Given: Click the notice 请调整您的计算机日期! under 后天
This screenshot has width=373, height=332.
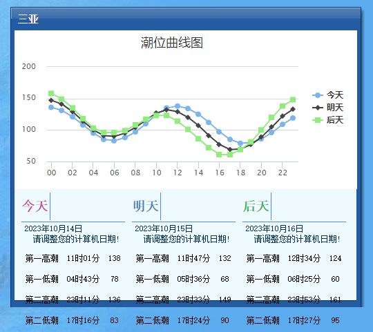Looking at the screenshot, I should tap(296, 239).
